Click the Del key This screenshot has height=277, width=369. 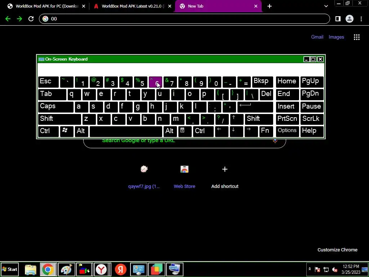click(x=266, y=94)
